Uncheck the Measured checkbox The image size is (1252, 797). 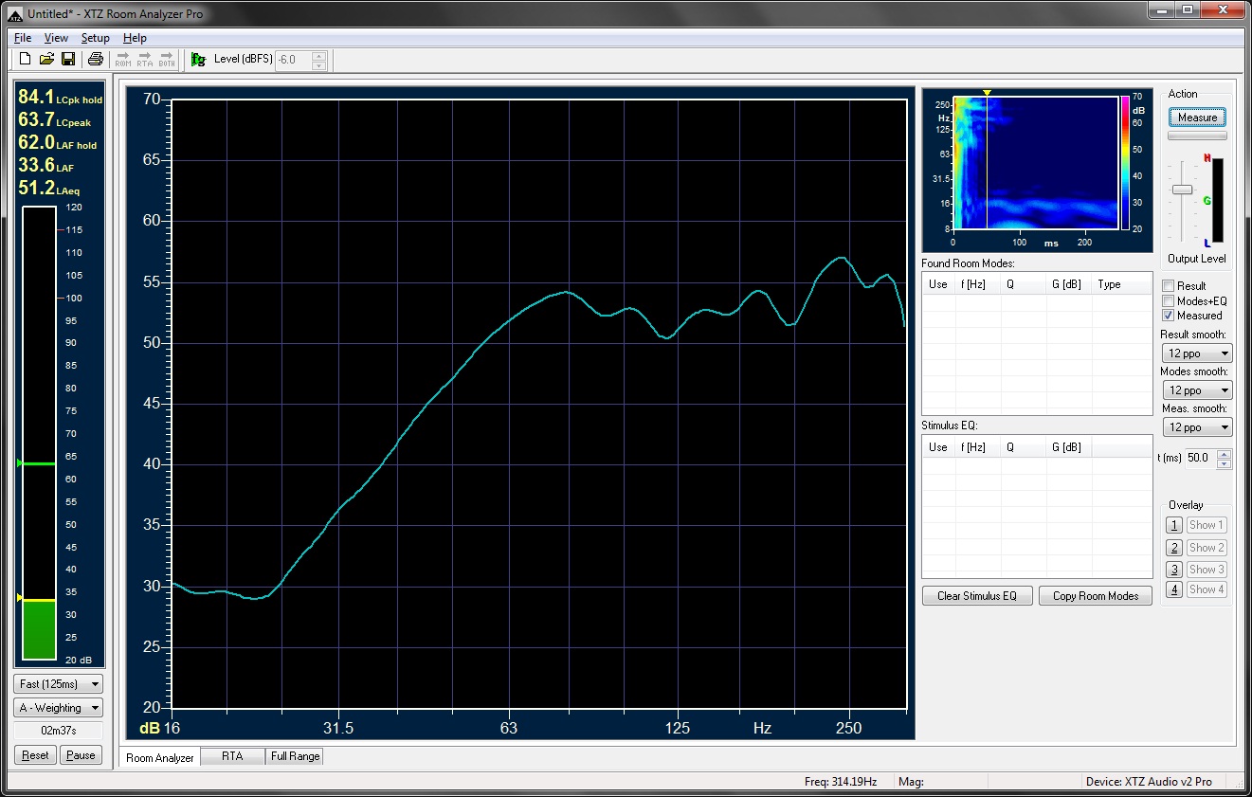pos(1169,316)
